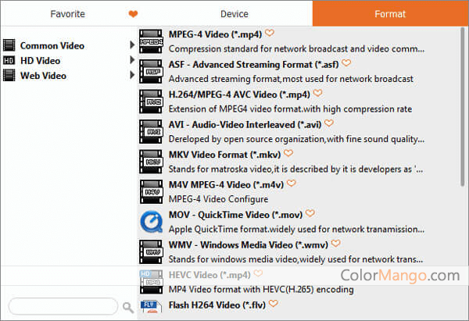Viewport: 469px width, 321px height.
Task: Click the magnifying glass search icon
Action: click(128, 307)
